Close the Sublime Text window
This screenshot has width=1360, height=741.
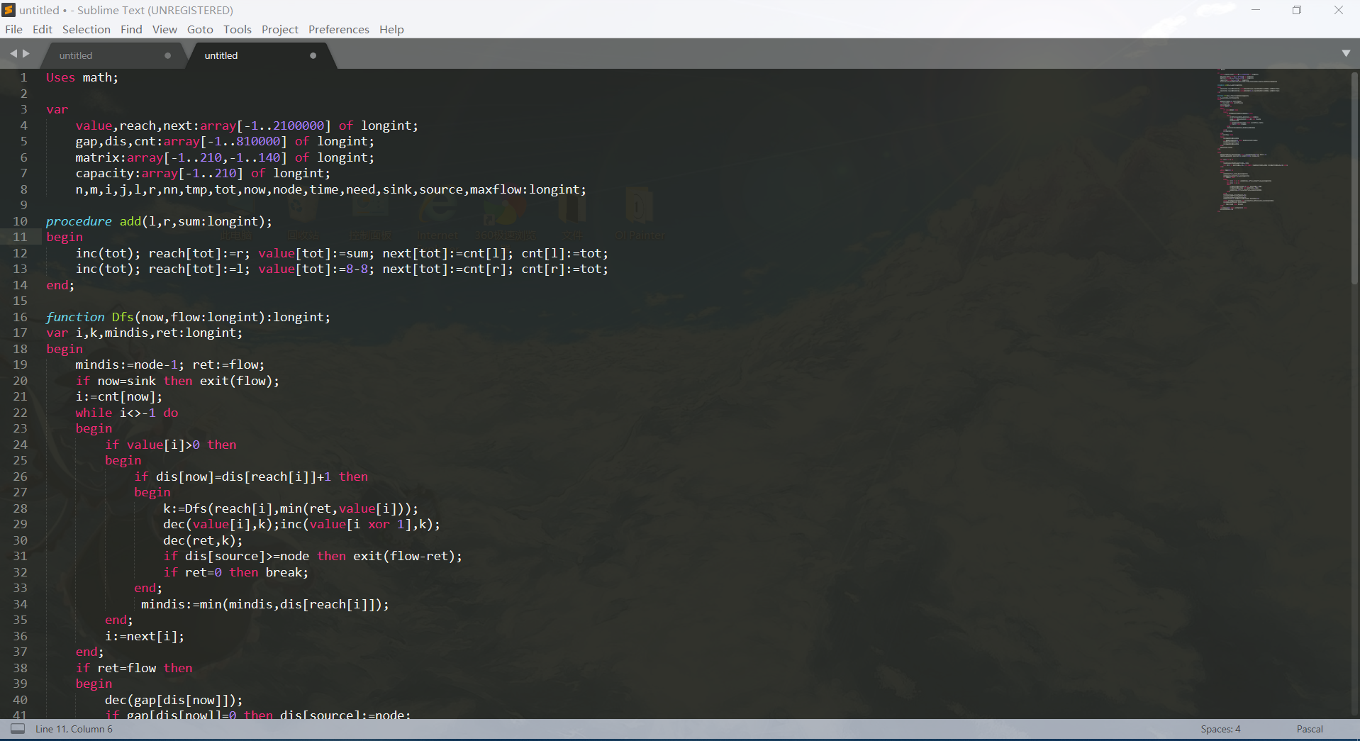click(1339, 10)
